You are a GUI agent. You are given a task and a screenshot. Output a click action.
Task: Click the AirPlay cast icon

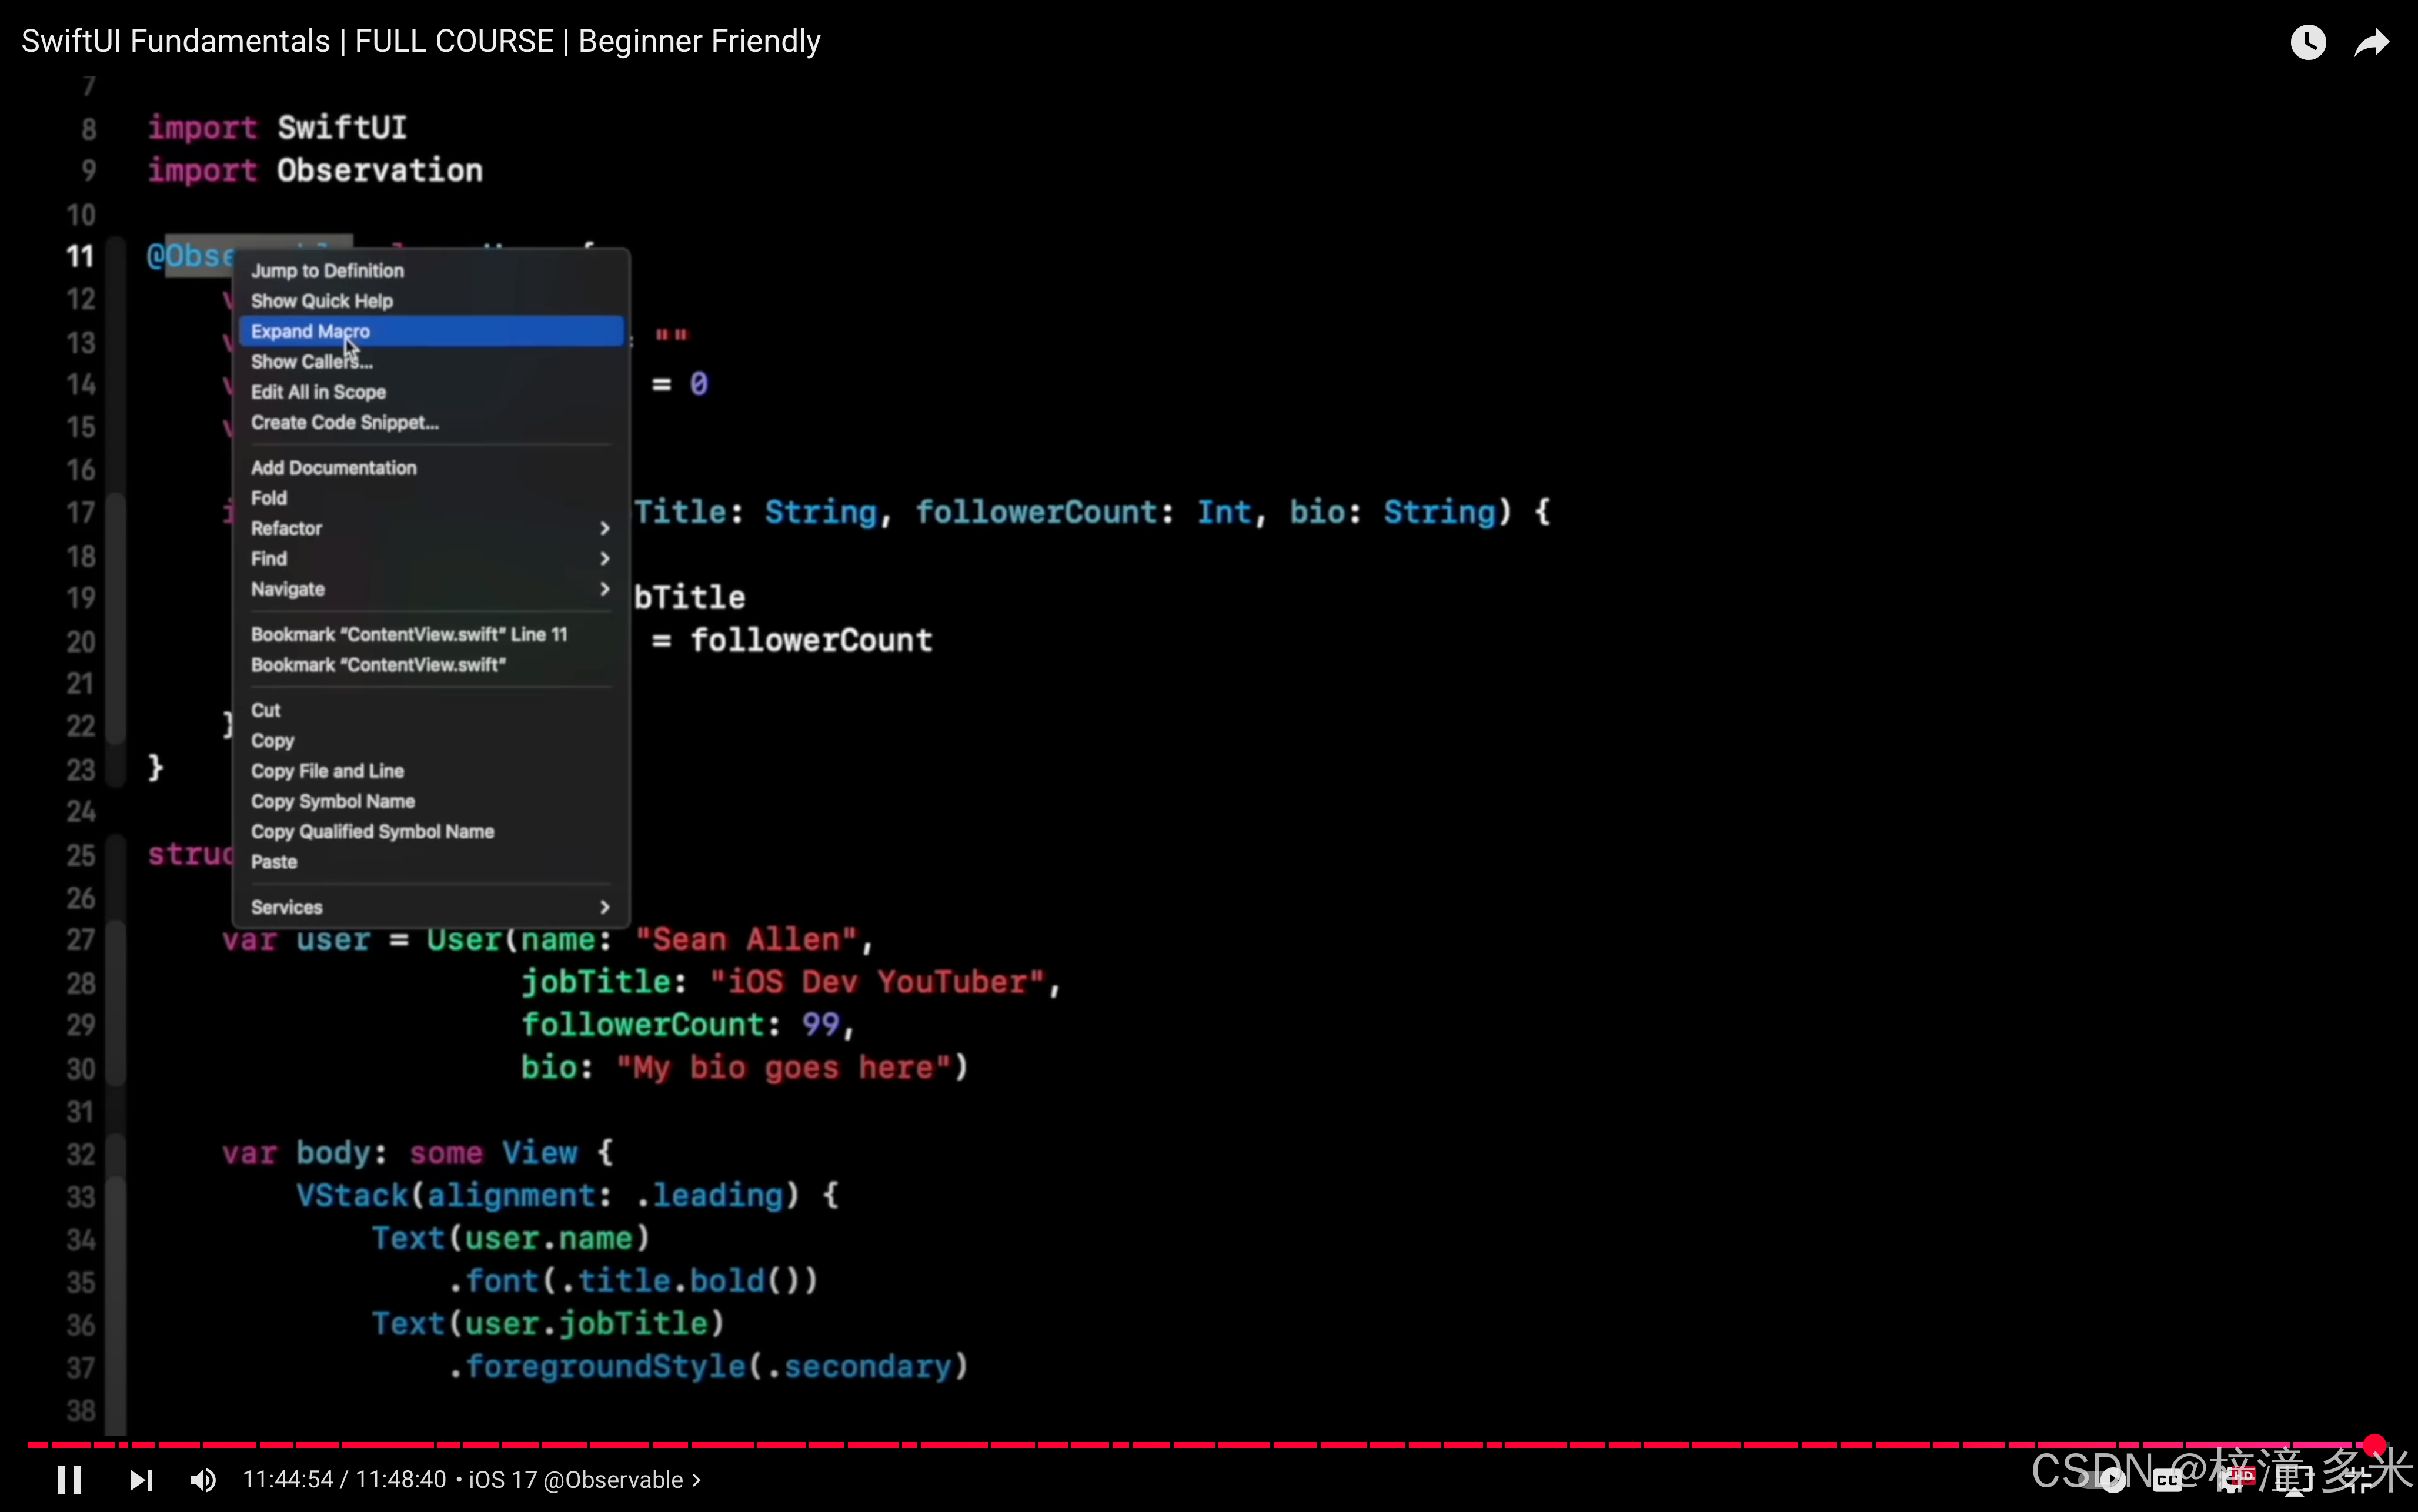pyautogui.click(x=2294, y=1481)
